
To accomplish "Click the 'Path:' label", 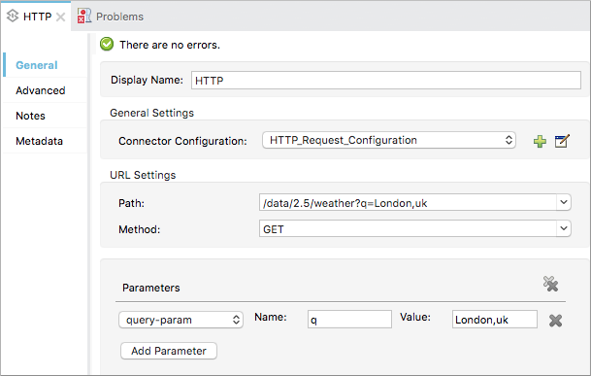I will (132, 203).
